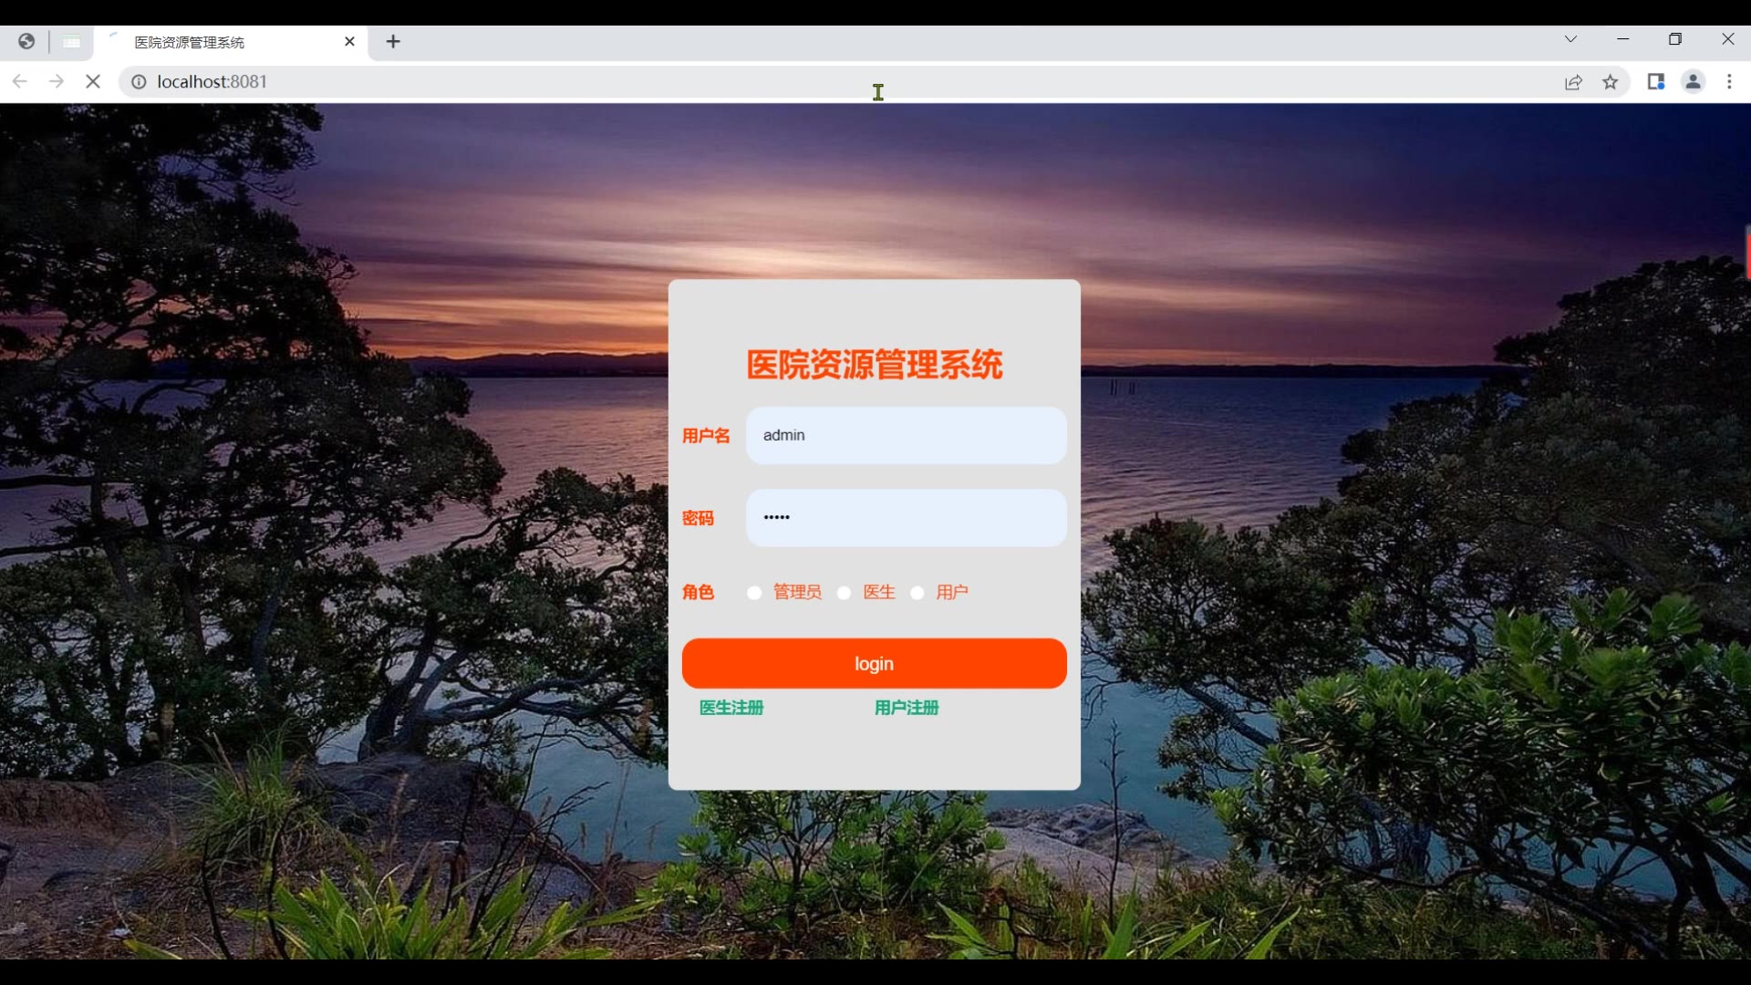Click the browser forward arrow
The height and width of the screenshot is (985, 1751).
coord(57,81)
